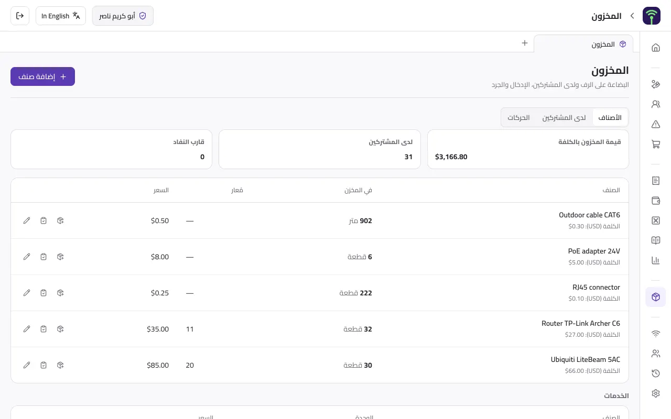Switch to لدى المشتركين tab
This screenshot has height=419, width=671.
[564, 118]
